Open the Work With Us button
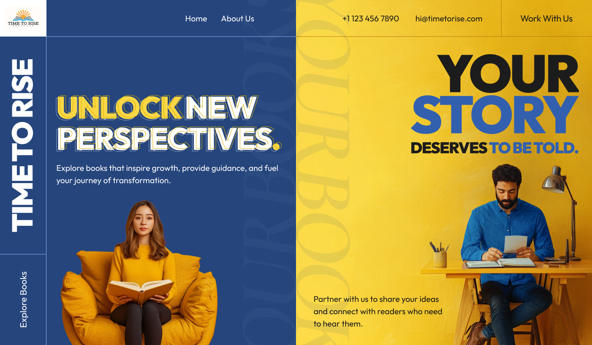 [x=546, y=18]
